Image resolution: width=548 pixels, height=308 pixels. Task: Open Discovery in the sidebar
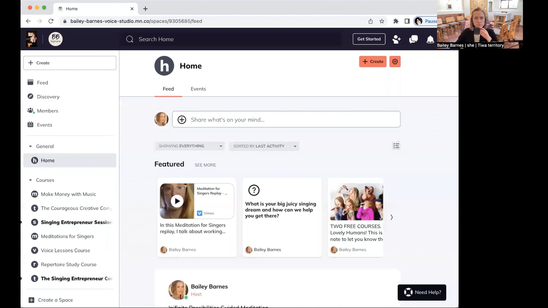[48, 97]
